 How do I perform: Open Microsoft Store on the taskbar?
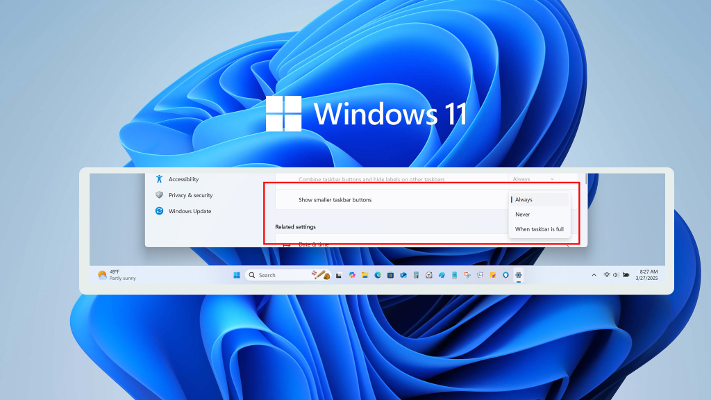pyautogui.click(x=390, y=275)
